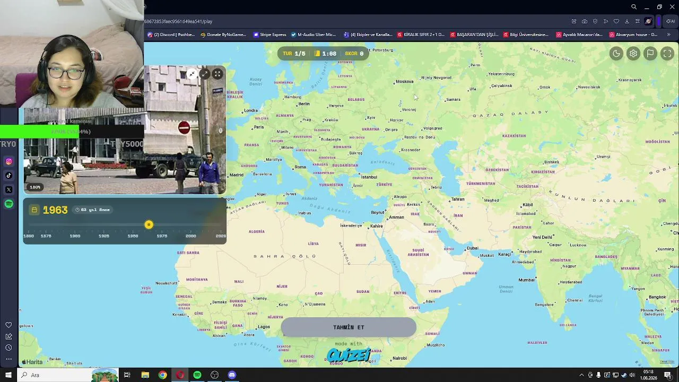Viewport: 679px width, 382px height.
Task: Collapse the photo panel with shrink icon
Action: (x=191, y=74)
